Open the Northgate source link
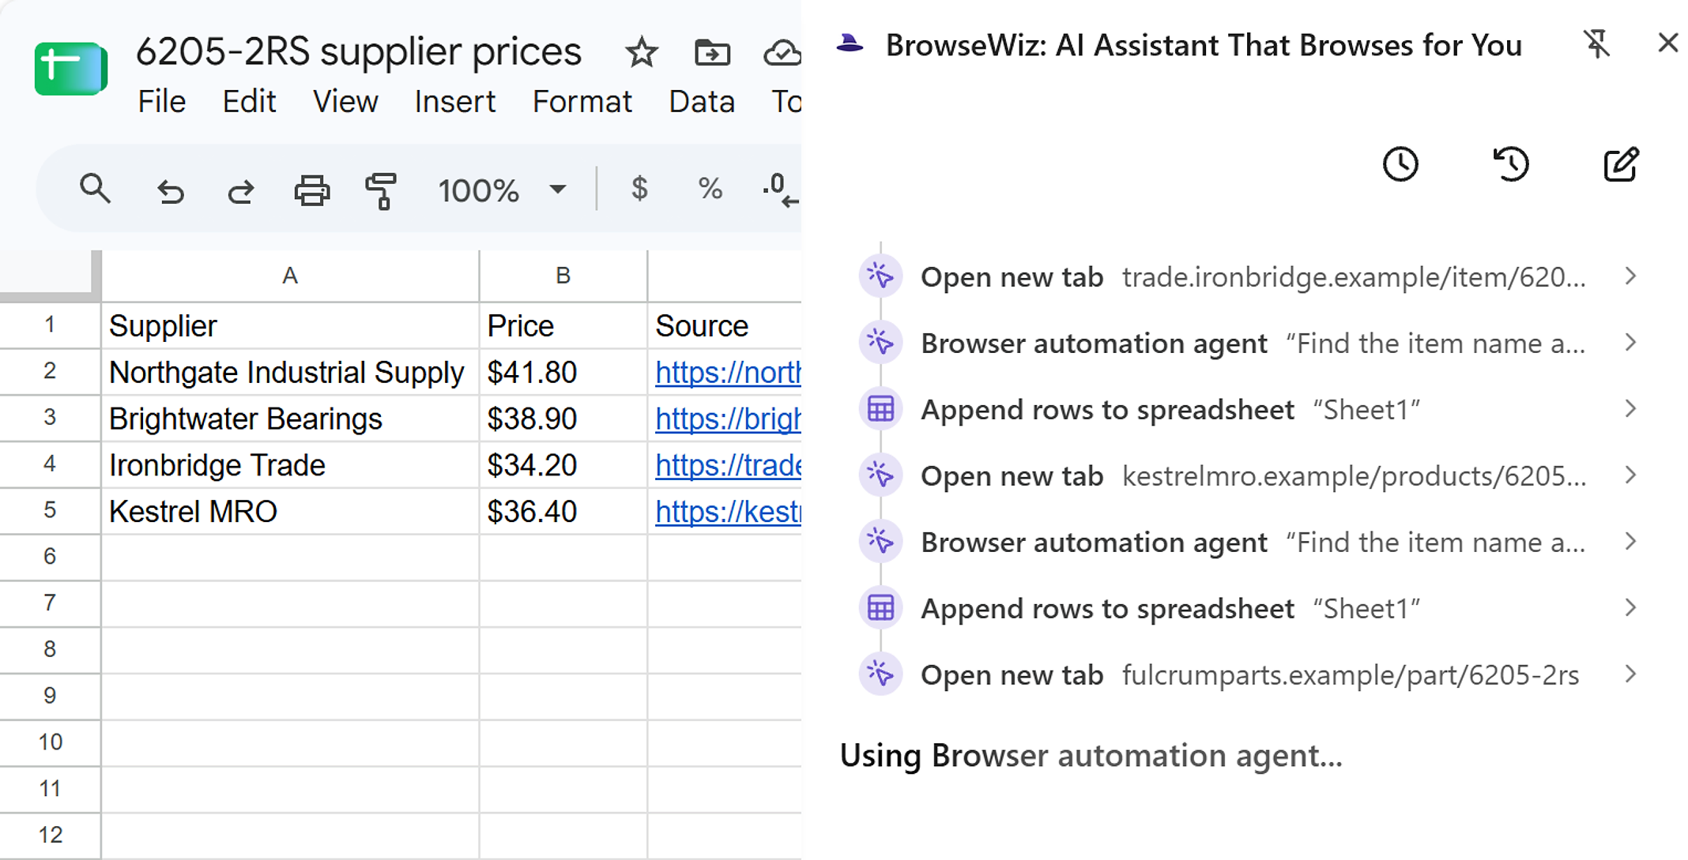 point(728,372)
